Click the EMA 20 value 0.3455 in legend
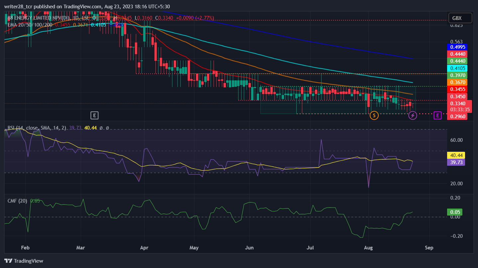 [62, 25]
